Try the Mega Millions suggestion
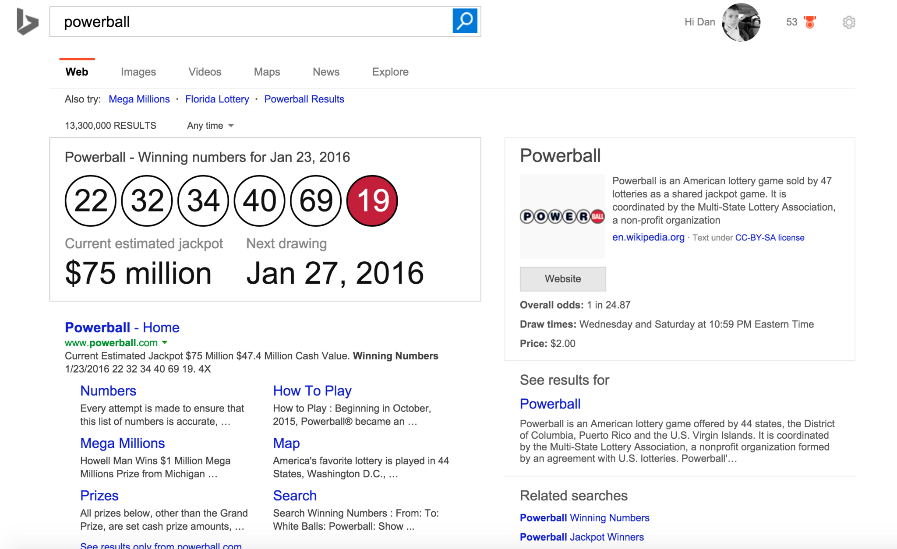This screenshot has width=897, height=549. pyautogui.click(x=139, y=99)
